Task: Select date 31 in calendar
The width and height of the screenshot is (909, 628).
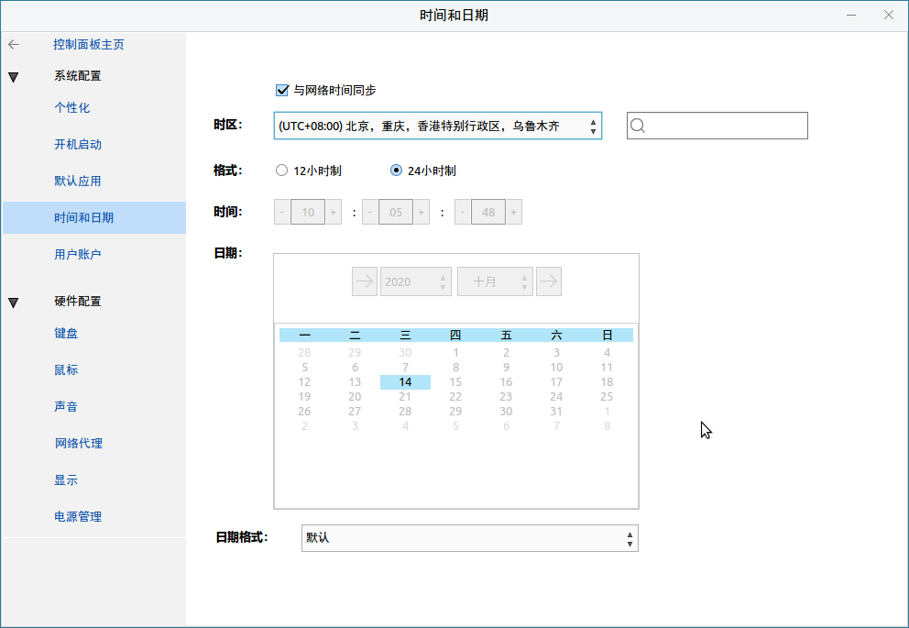Action: click(x=556, y=411)
